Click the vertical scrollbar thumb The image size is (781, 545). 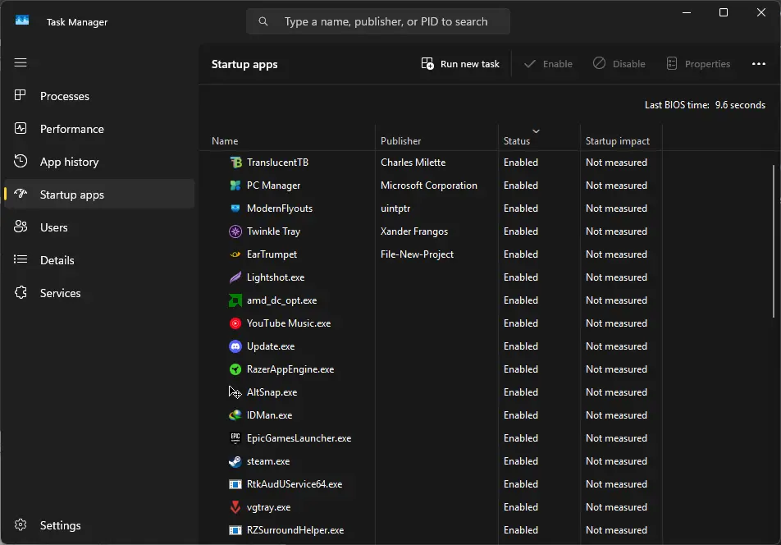click(x=773, y=241)
